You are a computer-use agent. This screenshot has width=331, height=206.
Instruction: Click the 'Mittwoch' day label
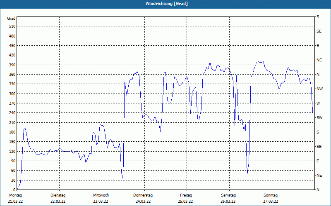click(x=101, y=195)
